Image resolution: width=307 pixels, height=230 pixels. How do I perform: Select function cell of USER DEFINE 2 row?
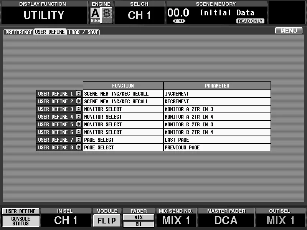coord(123,101)
